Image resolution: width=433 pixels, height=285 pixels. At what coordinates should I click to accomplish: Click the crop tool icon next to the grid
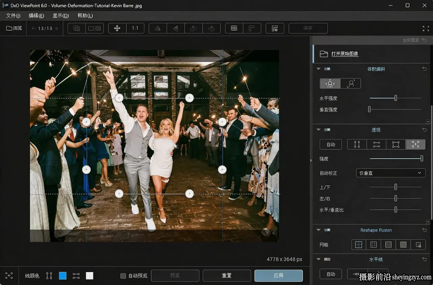click(x=252, y=28)
